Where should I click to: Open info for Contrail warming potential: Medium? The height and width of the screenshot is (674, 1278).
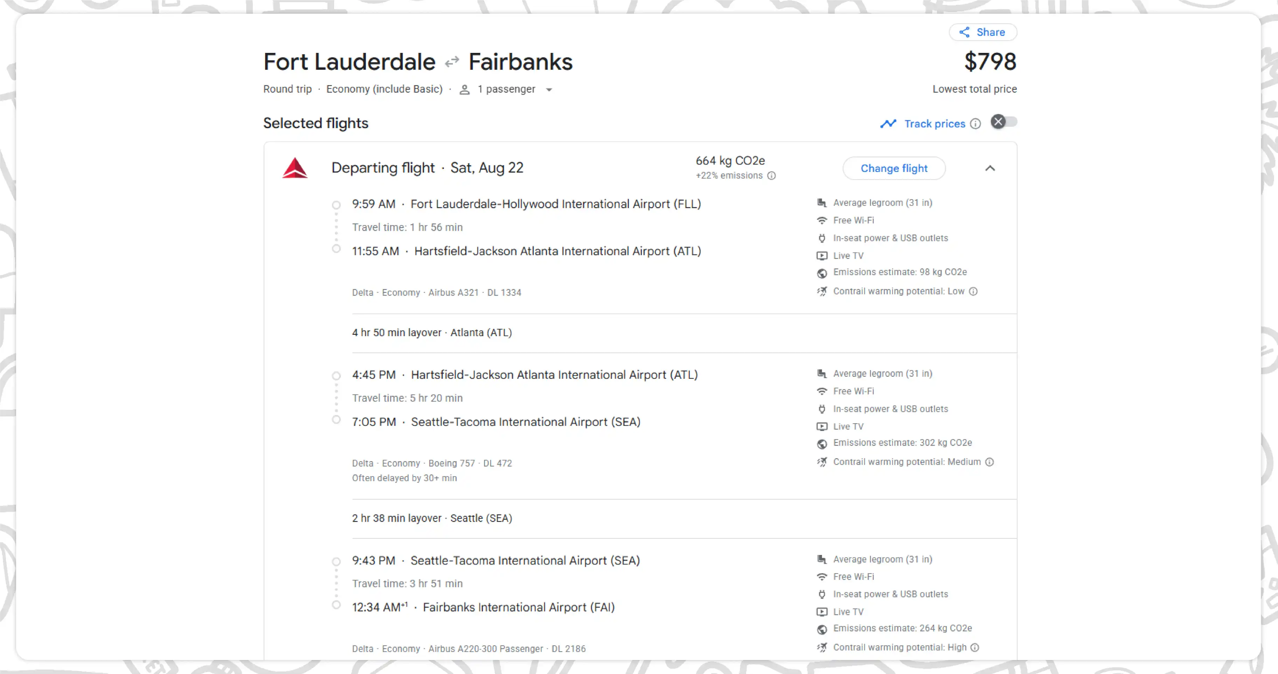tap(989, 462)
